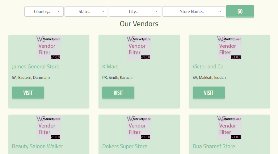The height and width of the screenshot is (154, 278).
Task: Open the City dropdown filter
Action: 135,12
